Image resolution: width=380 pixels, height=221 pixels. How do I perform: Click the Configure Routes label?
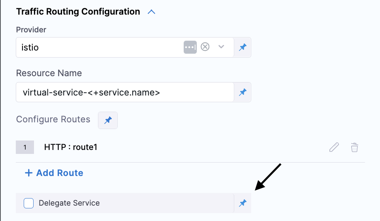pyautogui.click(x=53, y=119)
